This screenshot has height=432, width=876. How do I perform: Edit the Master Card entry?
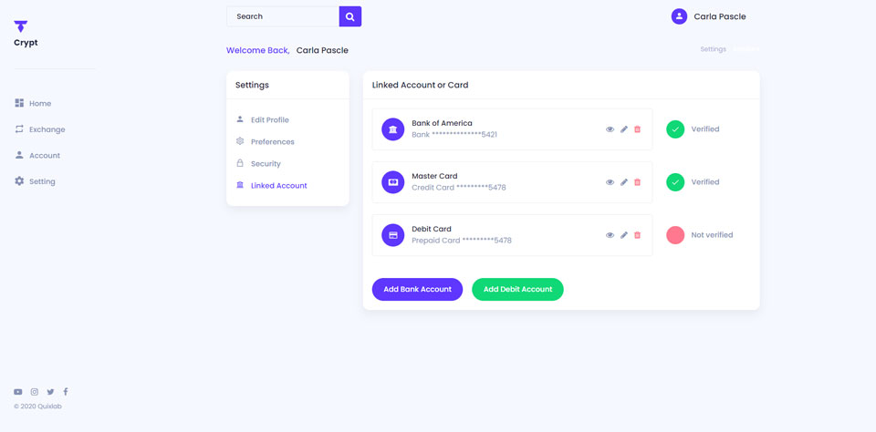624,182
